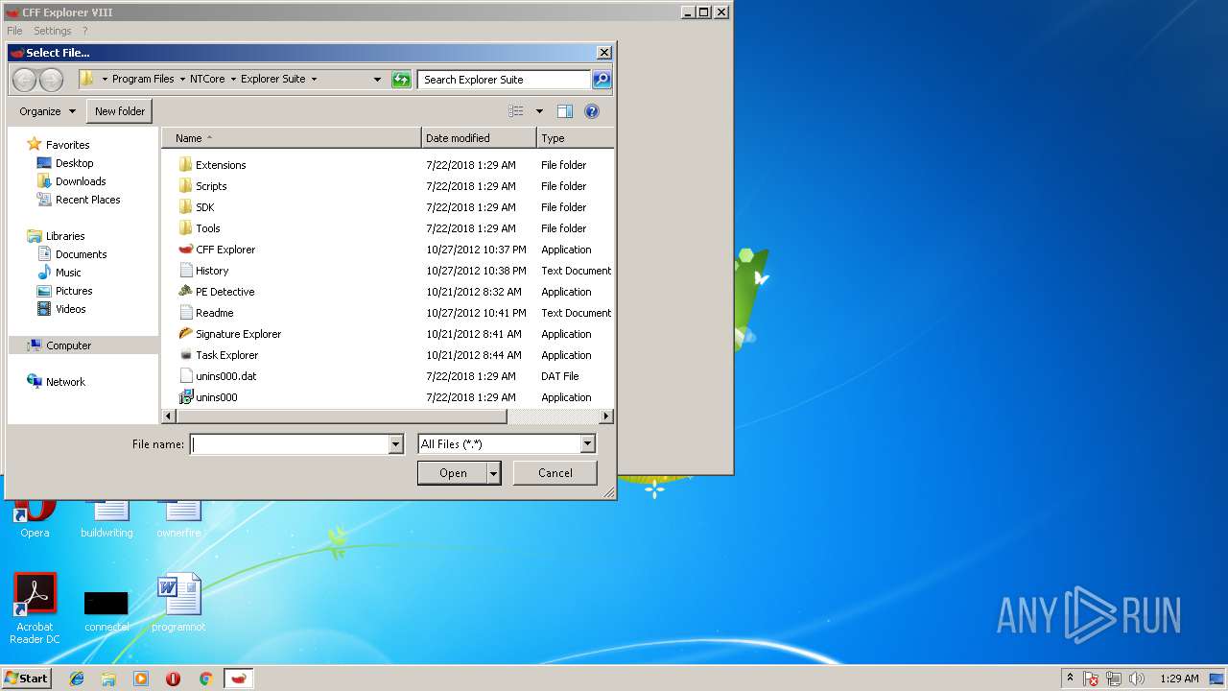Open the Get help icon

click(592, 111)
